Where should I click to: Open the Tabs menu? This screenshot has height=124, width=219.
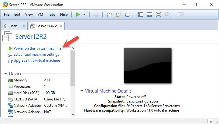52,15
